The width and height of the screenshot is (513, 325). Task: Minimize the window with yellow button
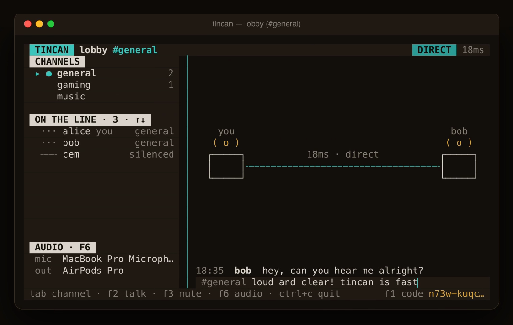tap(39, 24)
